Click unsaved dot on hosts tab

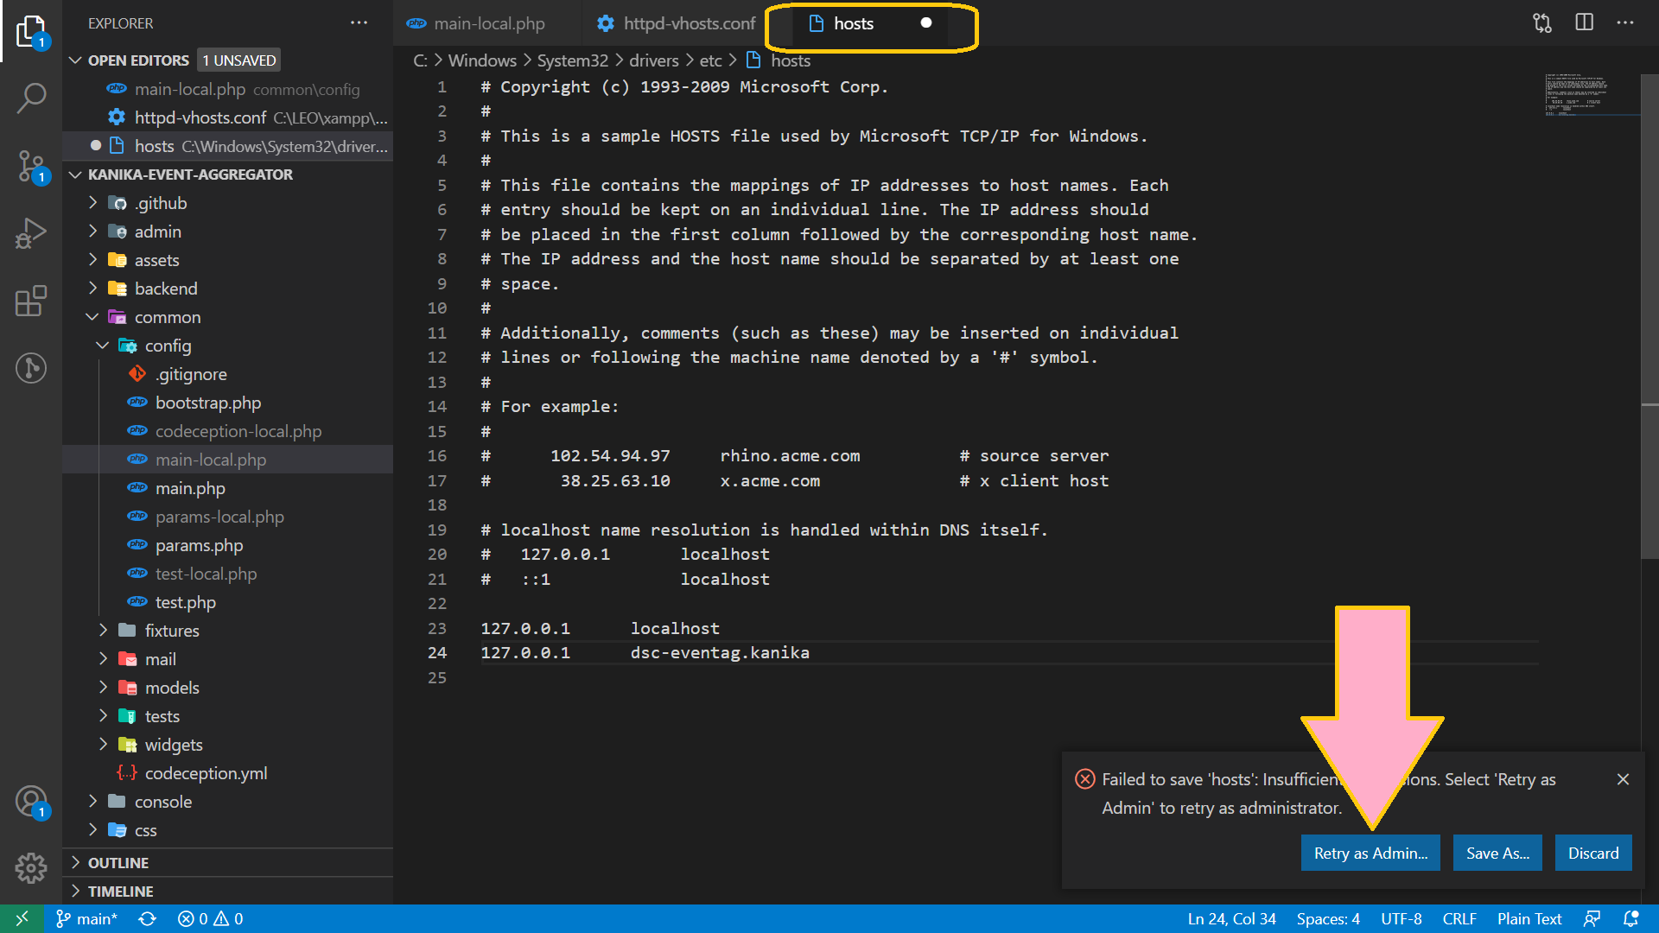click(x=925, y=23)
